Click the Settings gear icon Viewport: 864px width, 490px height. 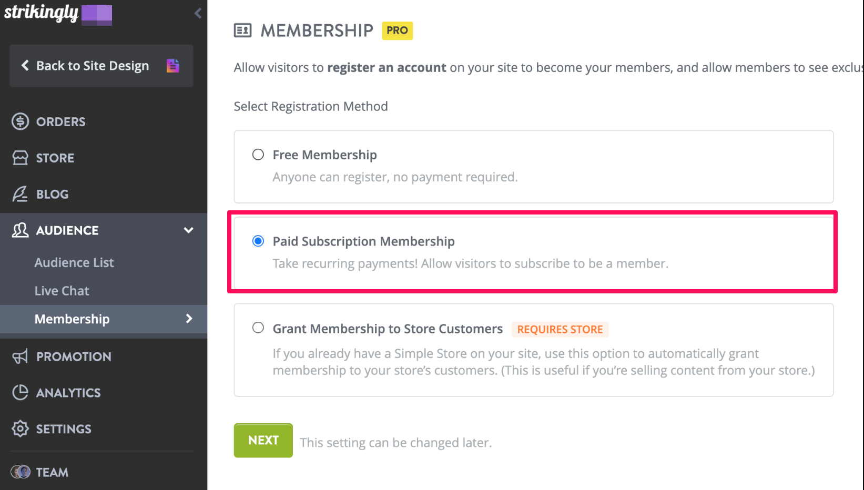pyautogui.click(x=20, y=428)
